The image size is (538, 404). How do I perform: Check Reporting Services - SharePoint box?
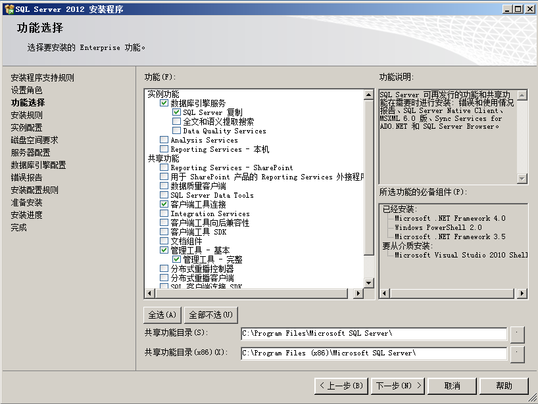[164, 168]
